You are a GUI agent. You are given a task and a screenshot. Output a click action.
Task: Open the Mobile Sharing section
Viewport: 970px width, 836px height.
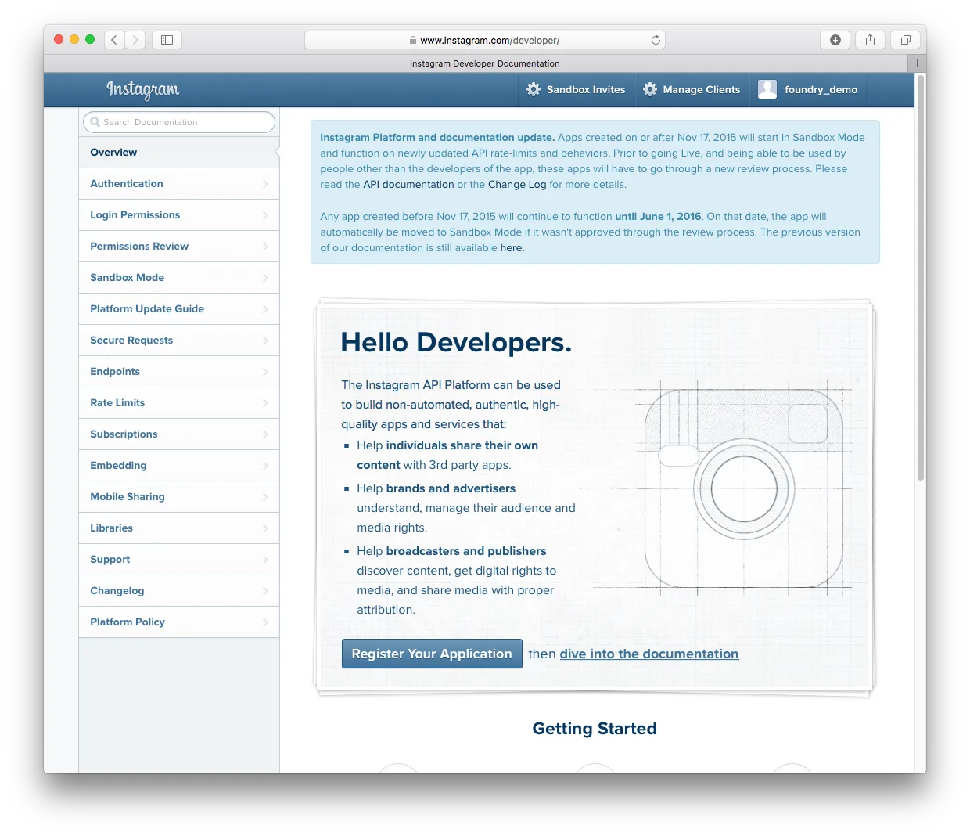(179, 497)
